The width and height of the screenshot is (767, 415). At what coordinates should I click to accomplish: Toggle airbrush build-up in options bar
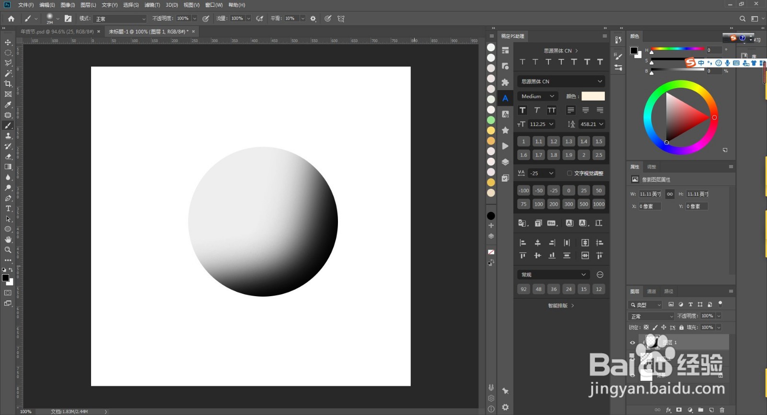[x=259, y=19]
